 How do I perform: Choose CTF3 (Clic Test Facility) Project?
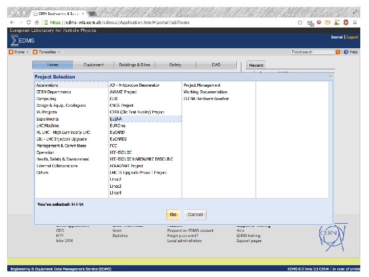(145, 112)
